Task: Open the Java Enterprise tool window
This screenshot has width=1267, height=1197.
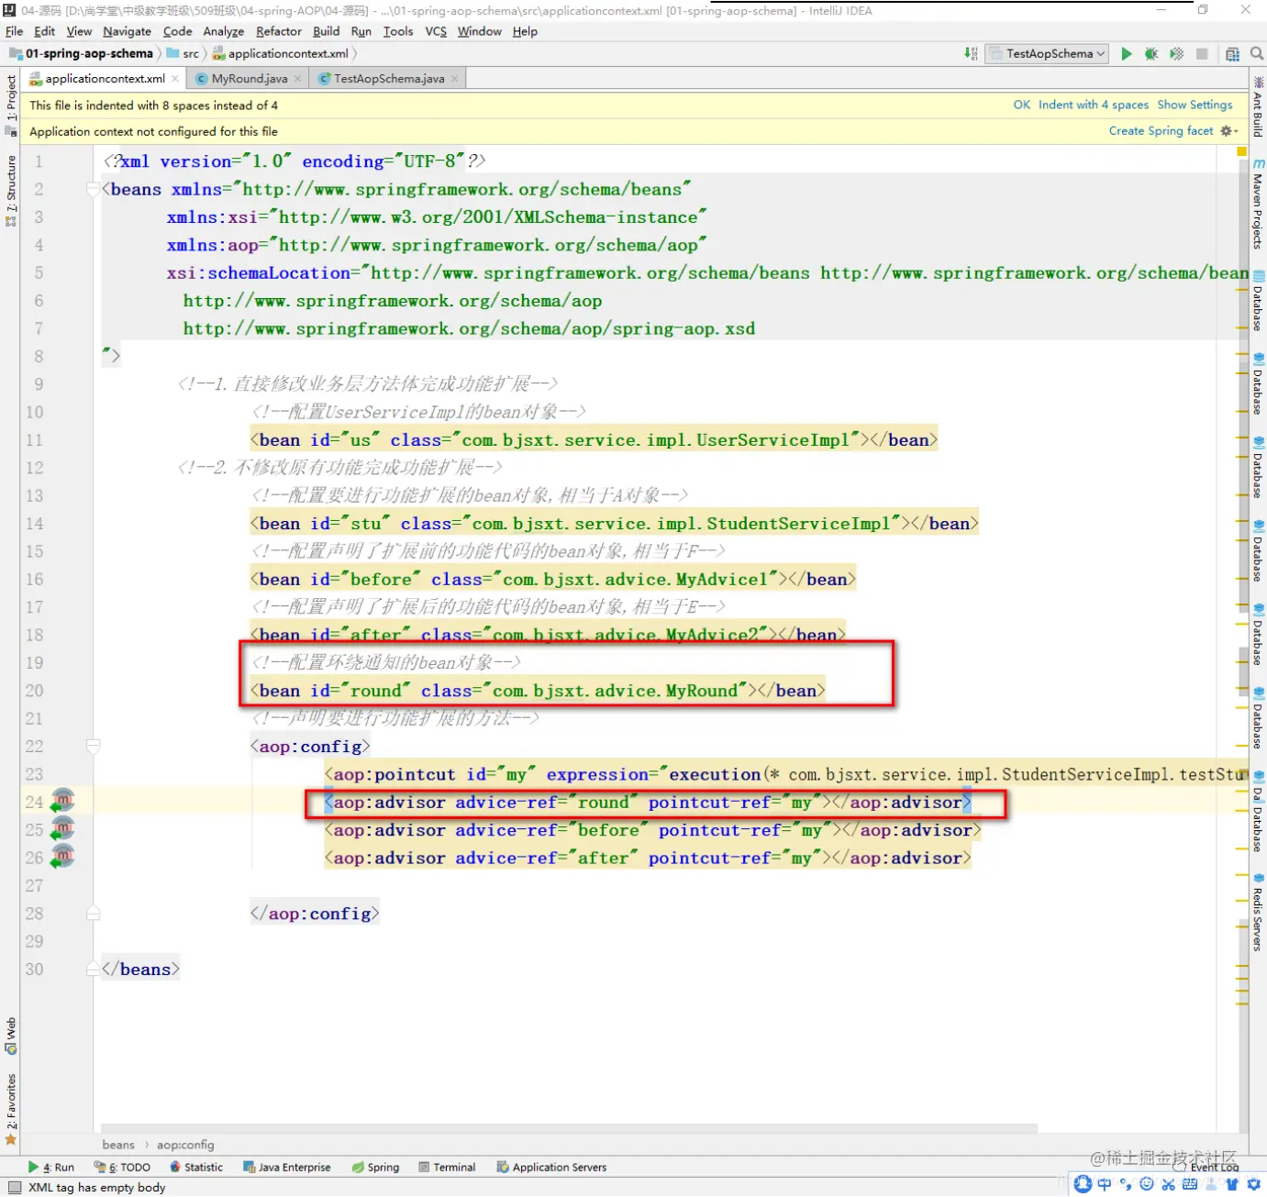Action: click(286, 1168)
